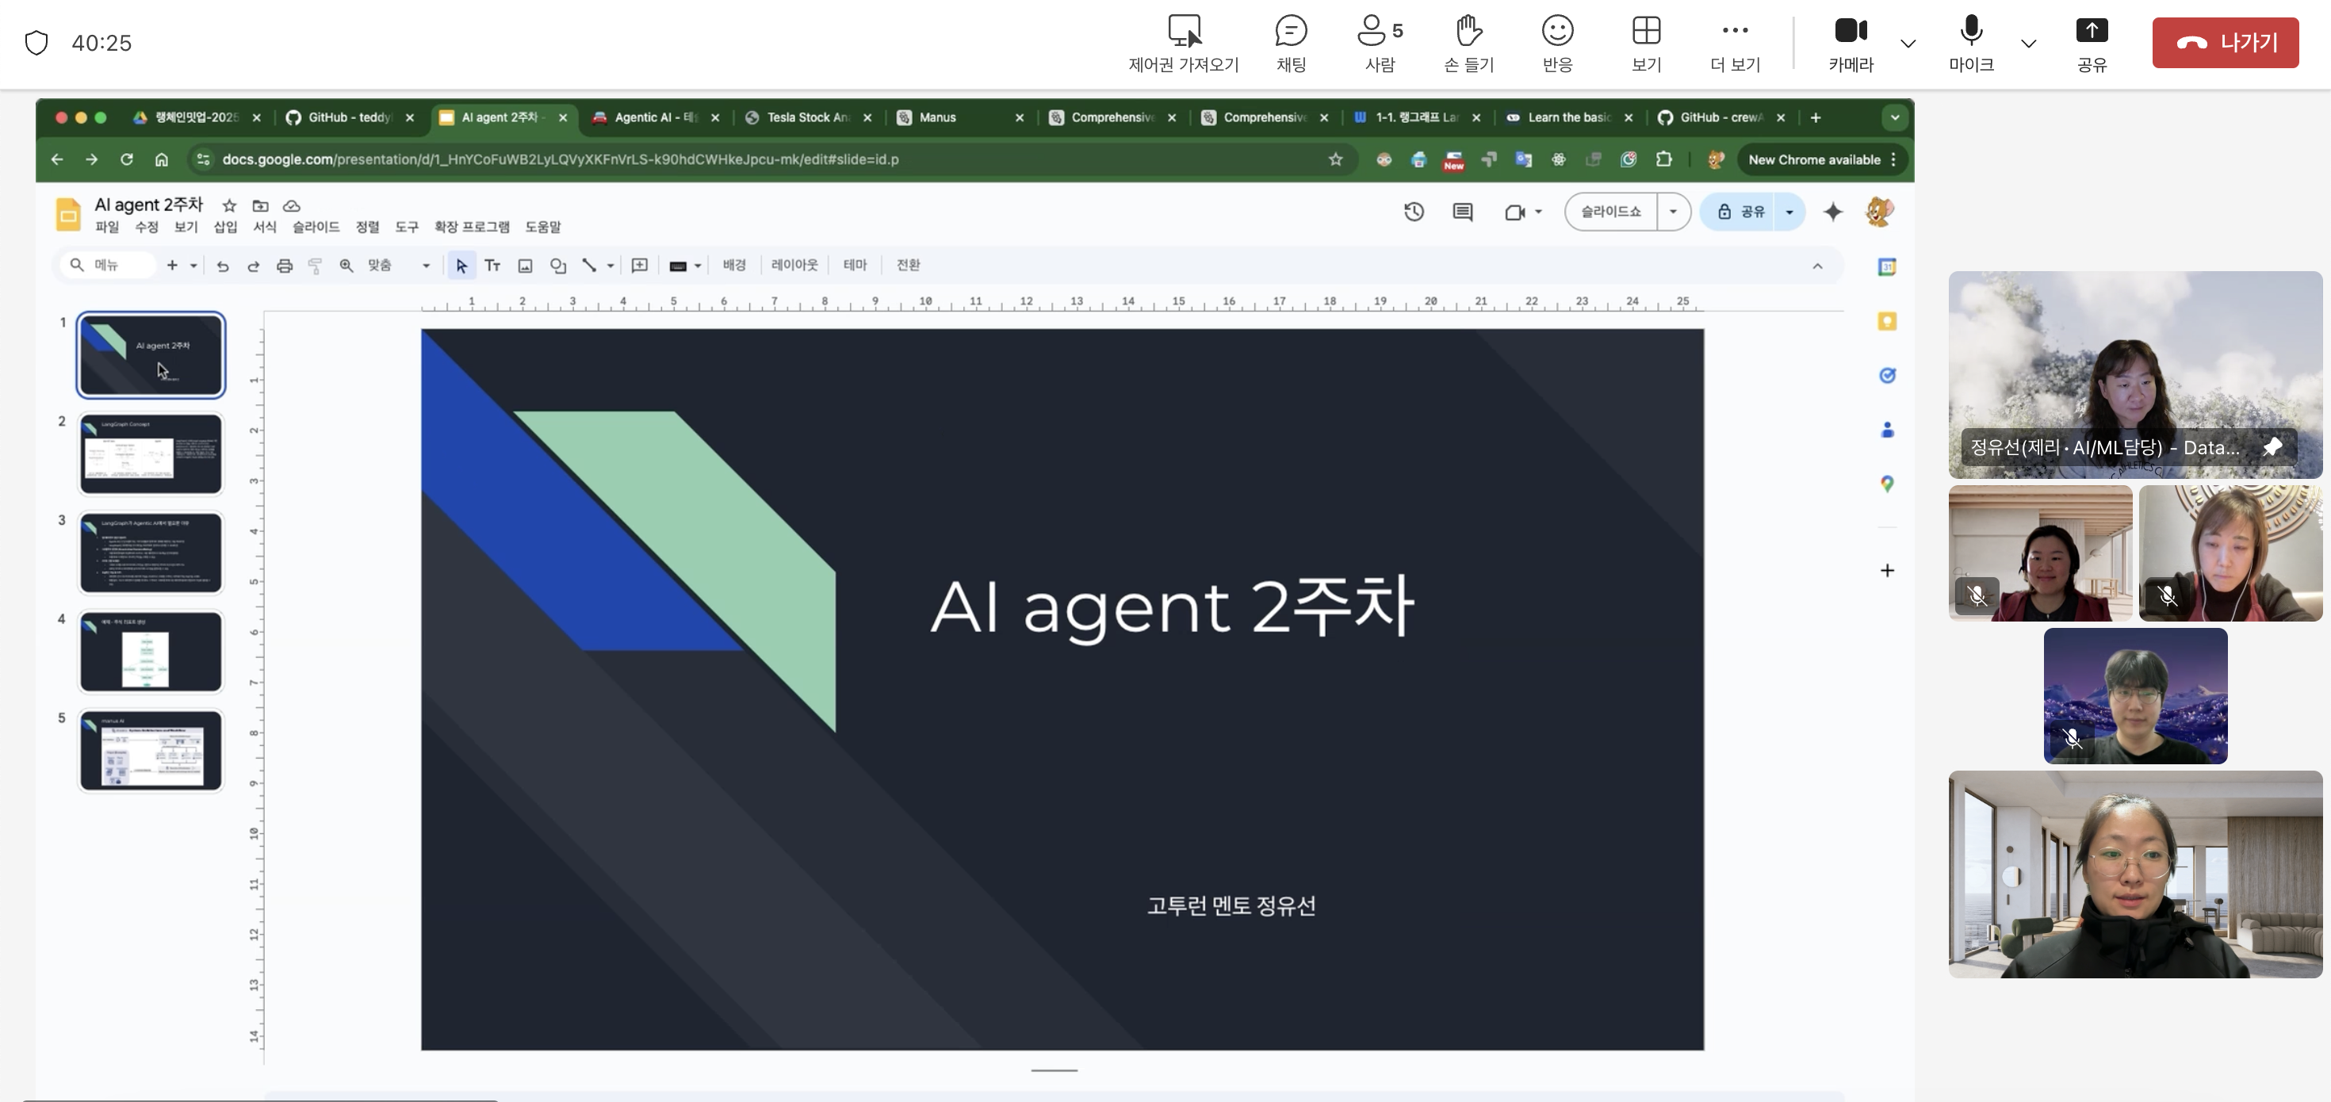The image size is (2331, 1102).
Task: Open the chat panel icon
Action: 1291,33
